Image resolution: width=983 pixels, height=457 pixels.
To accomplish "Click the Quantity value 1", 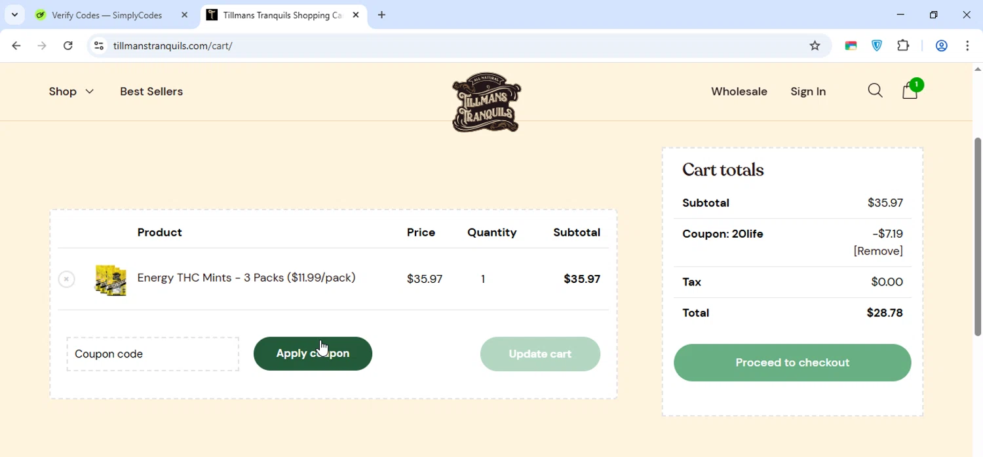I will pos(483,280).
